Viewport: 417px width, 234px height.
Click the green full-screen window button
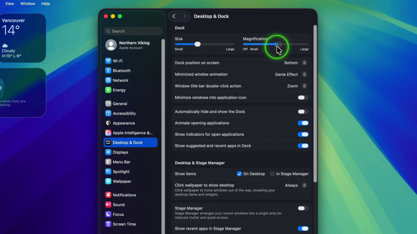click(x=120, y=16)
